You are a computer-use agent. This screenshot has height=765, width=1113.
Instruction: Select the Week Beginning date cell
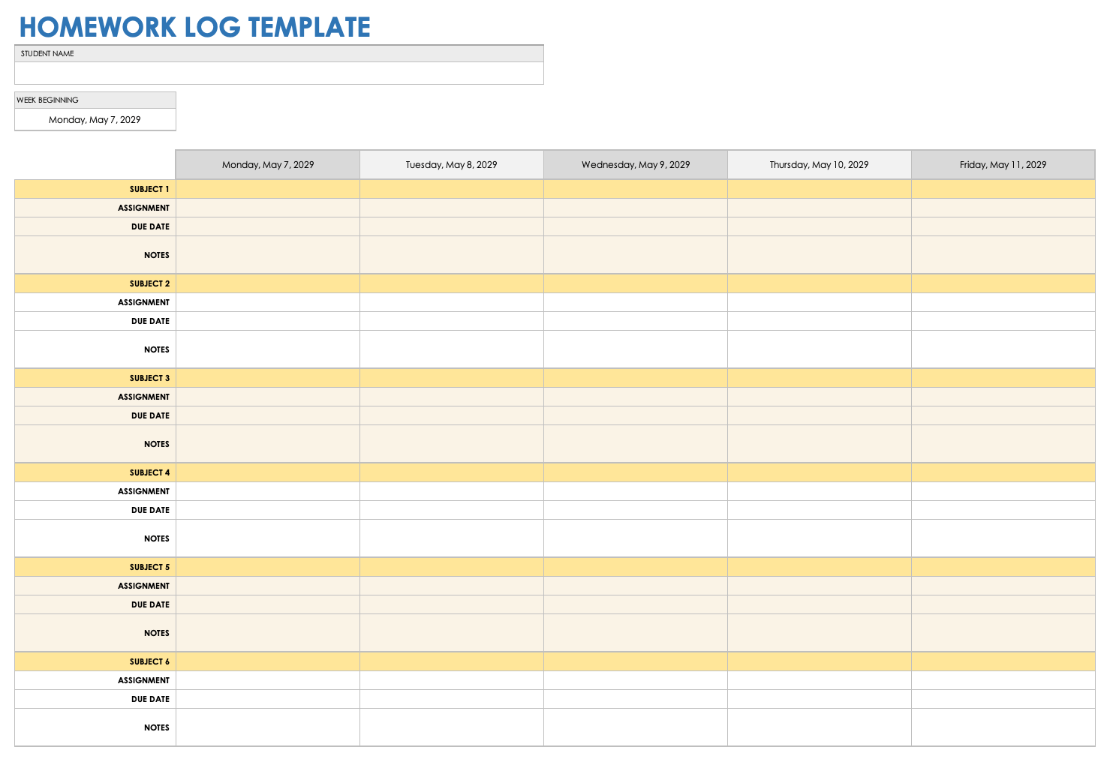pos(95,120)
